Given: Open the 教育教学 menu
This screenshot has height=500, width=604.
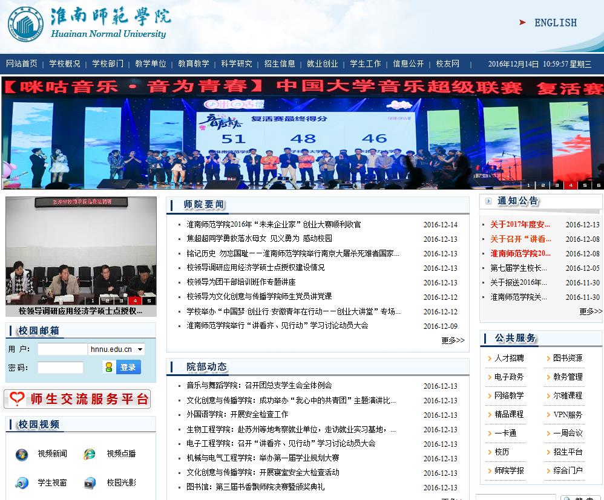Looking at the screenshot, I should [x=194, y=63].
